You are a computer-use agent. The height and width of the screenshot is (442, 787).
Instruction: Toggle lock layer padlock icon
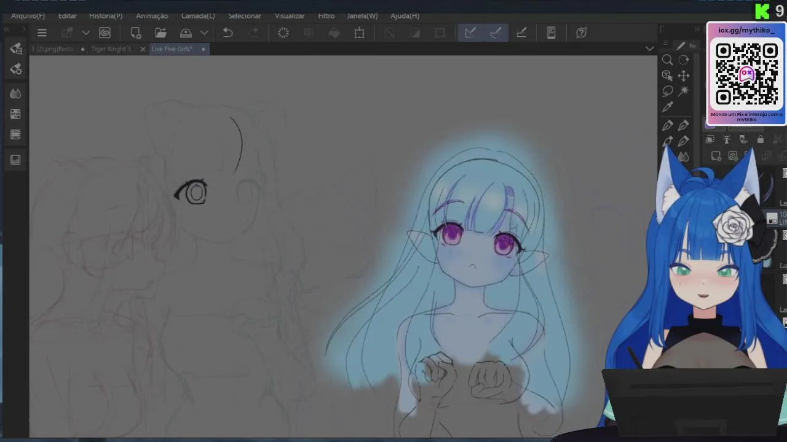point(761,139)
